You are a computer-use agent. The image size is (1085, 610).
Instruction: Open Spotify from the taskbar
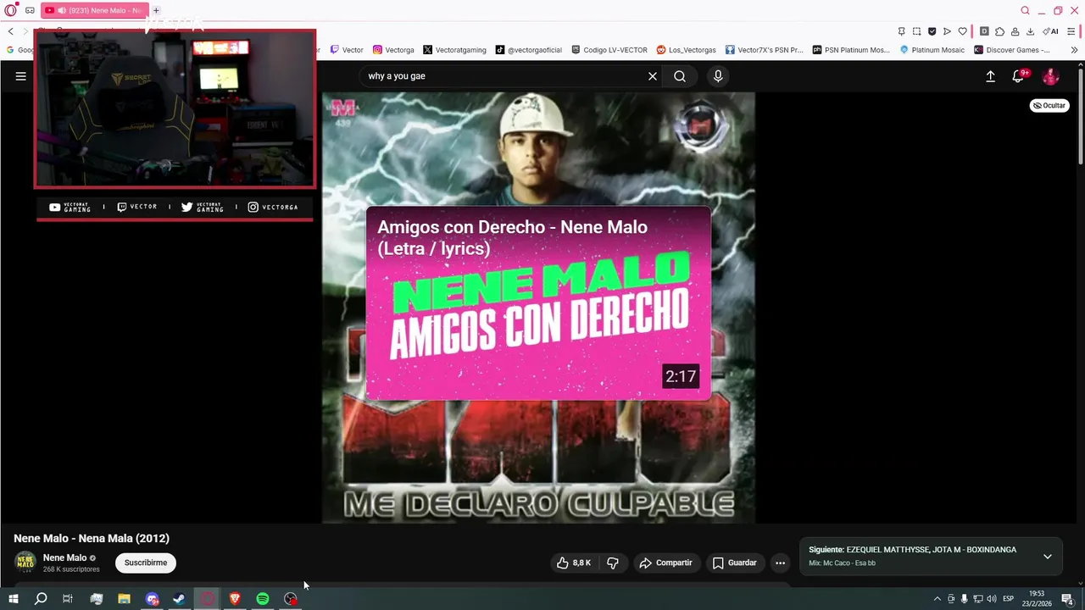(263, 599)
